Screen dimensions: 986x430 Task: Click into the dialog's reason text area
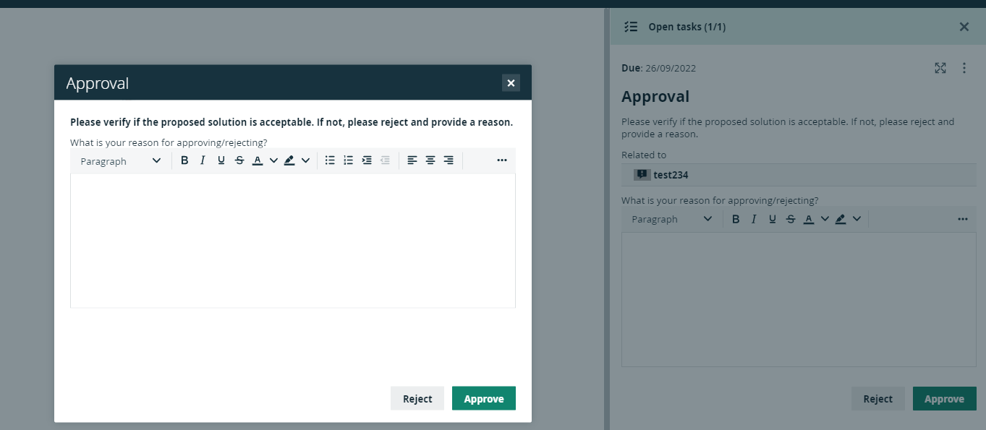point(293,241)
